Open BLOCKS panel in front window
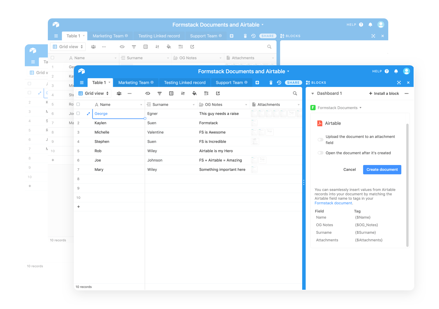 pyautogui.click(x=316, y=82)
